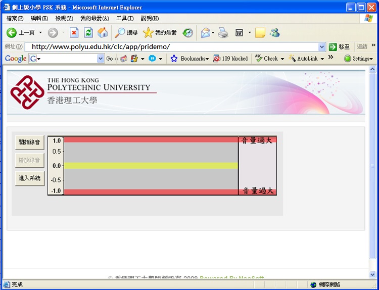Click the Refresh page icon
379x290 pixels.
[x=88, y=33]
